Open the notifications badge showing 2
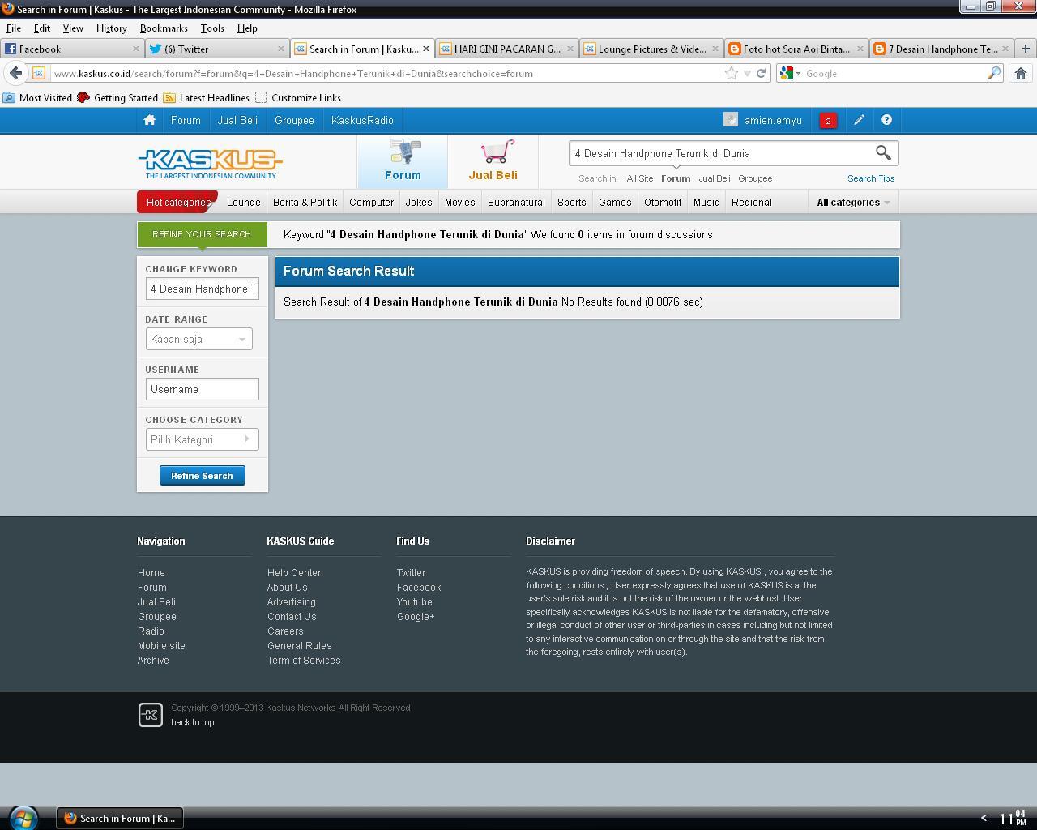Screen dimensions: 1037x830 click(828, 121)
